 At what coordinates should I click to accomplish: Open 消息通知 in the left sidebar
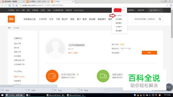pyautogui.click(x=17, y=81)
